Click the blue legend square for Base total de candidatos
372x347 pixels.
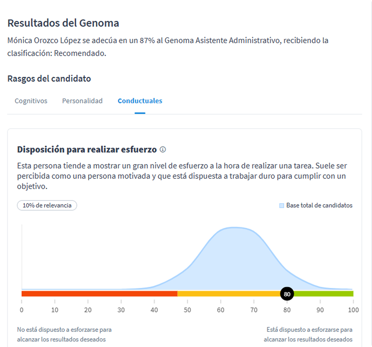pos(282,205)
